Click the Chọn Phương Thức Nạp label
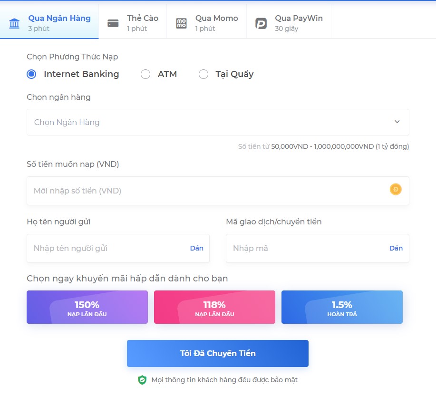The height and width of the screenshot is (396, 436). 72,57
